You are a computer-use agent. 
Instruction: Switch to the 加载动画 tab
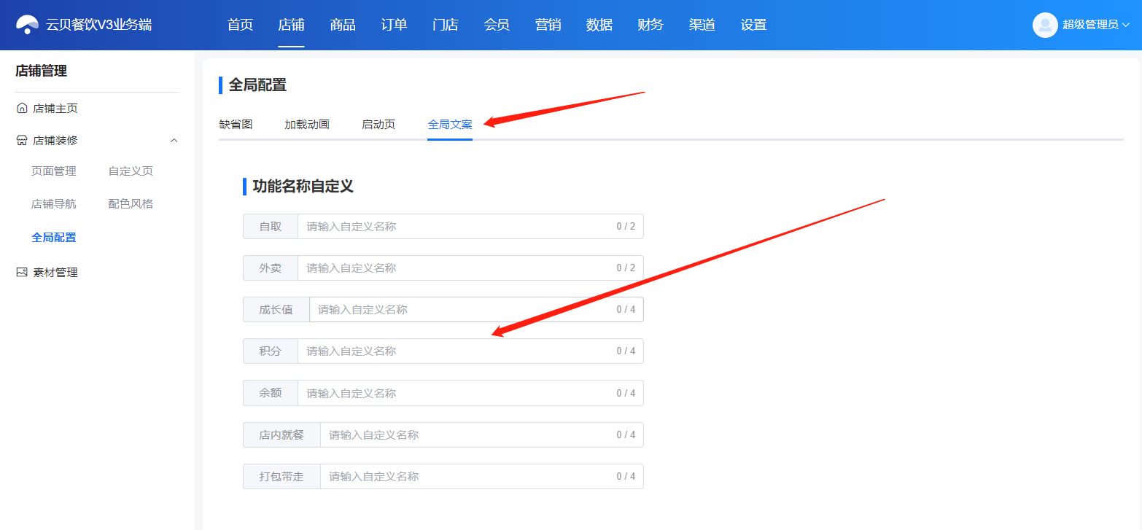(307, 125)
